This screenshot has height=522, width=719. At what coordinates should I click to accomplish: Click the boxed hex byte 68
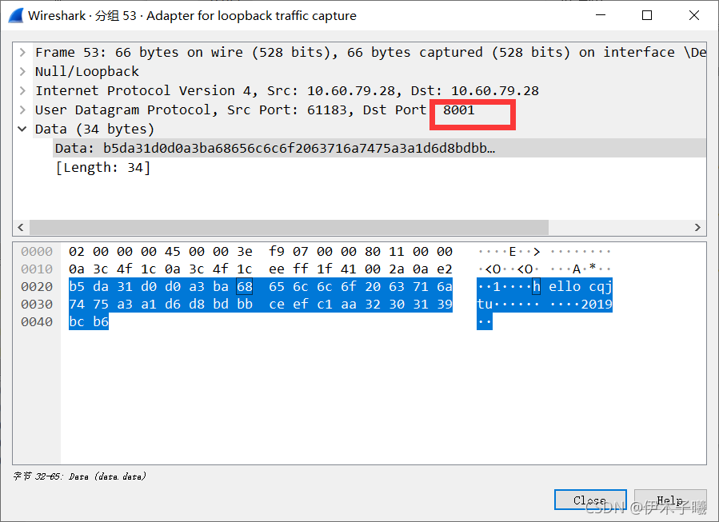[x=245, y=287]
